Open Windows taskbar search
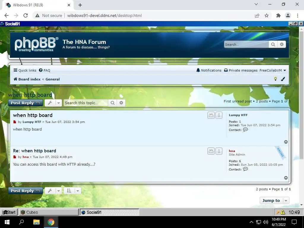304x228 pixels. (21, 222)
